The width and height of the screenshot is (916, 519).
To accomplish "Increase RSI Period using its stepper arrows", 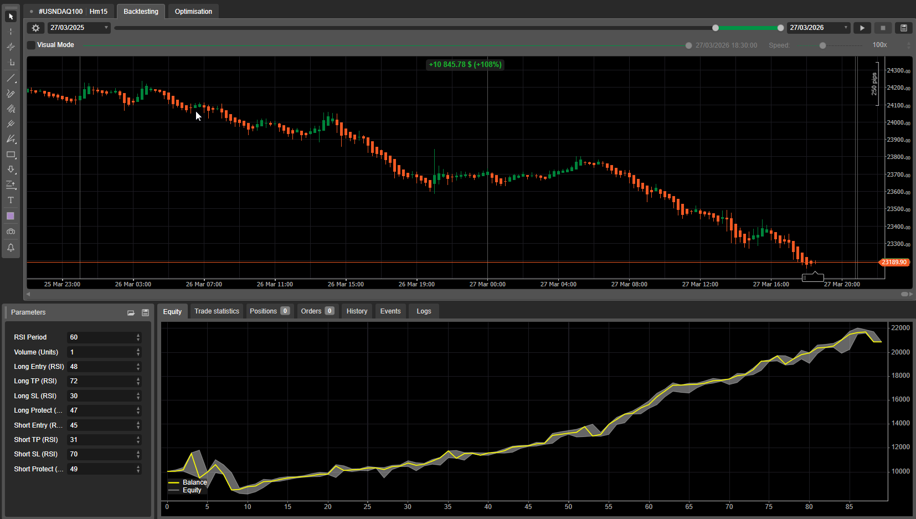I will click(137, 335).
